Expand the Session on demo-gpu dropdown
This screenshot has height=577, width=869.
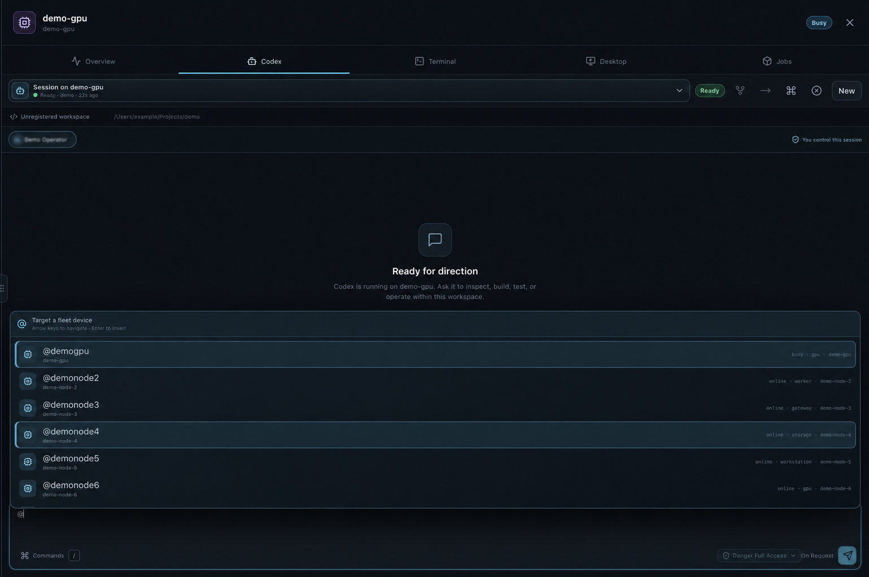(349, 90)
